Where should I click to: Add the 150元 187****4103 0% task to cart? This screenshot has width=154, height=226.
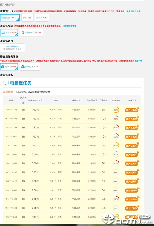pyautogui.click(x=132, y=172)
